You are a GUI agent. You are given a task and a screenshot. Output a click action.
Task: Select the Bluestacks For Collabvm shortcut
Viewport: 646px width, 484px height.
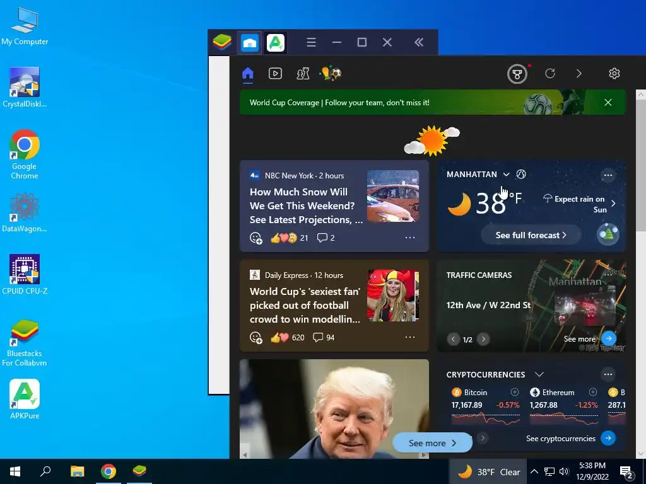click(25, 343)
